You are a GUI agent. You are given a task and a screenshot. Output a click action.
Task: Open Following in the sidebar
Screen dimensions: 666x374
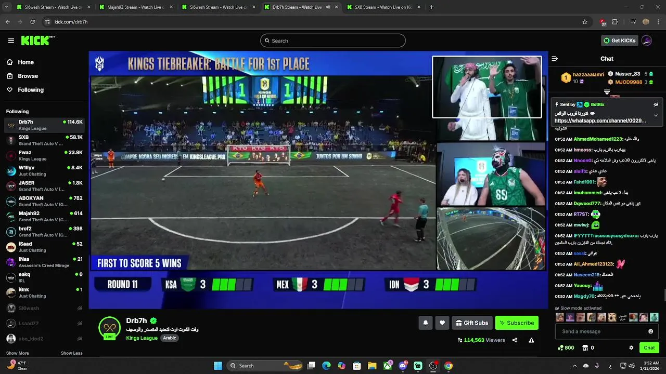(x=31, y=90)
